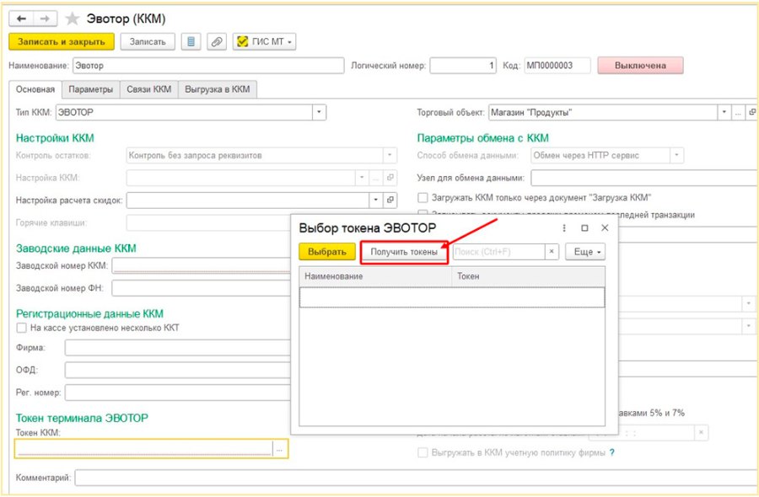
Task: Clear the search field in token dialog
Action: (x=552, y=251)
